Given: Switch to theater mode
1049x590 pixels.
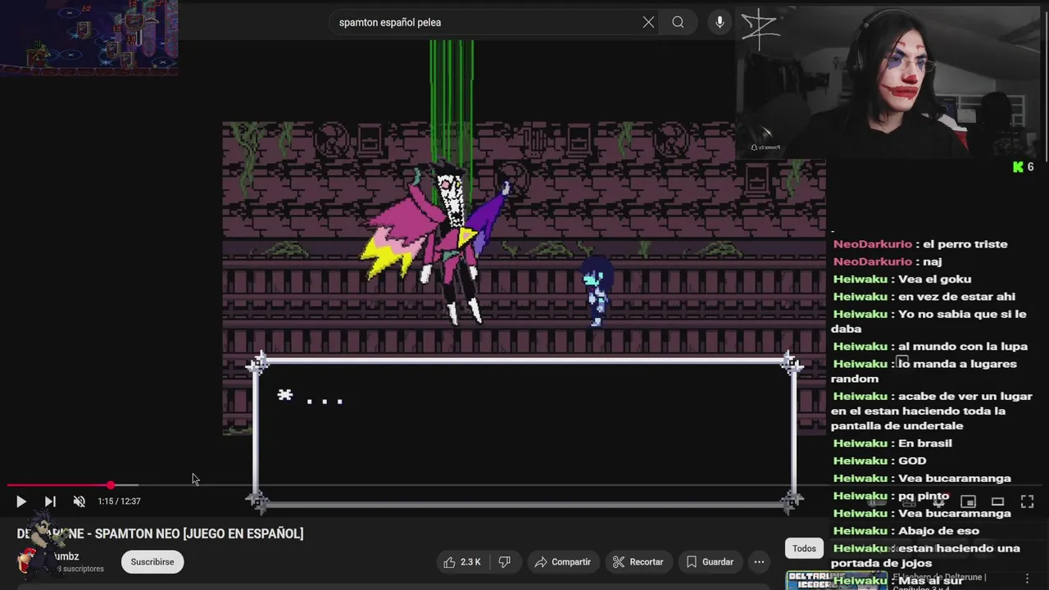Looking at the screenshot, I should point(997,501).
